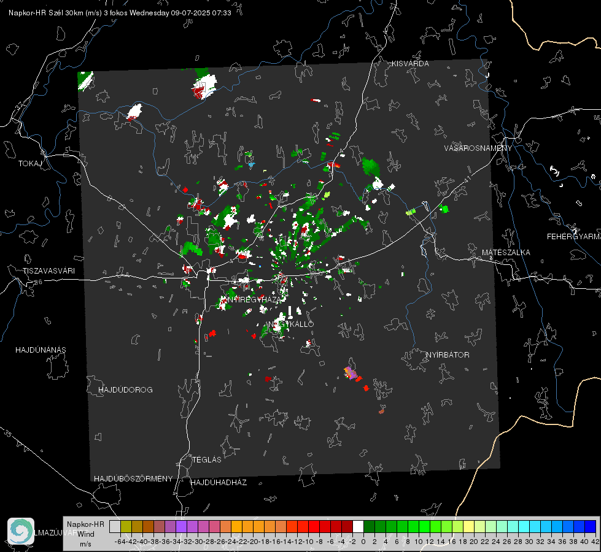
Task: Click the swirl logo icon
Action: tap(21, 531)
